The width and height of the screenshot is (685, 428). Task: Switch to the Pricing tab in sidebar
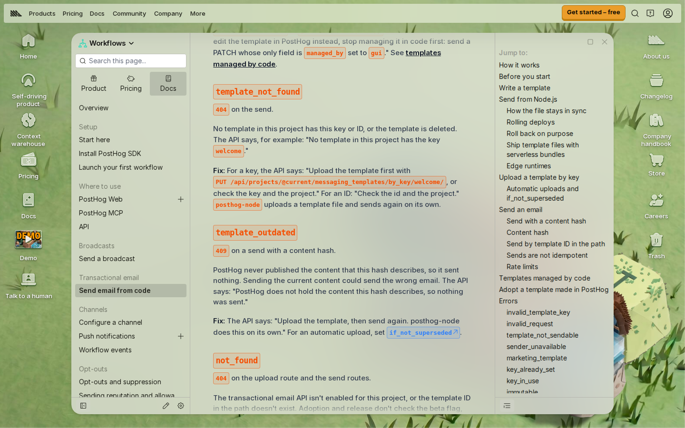[131, 84]
